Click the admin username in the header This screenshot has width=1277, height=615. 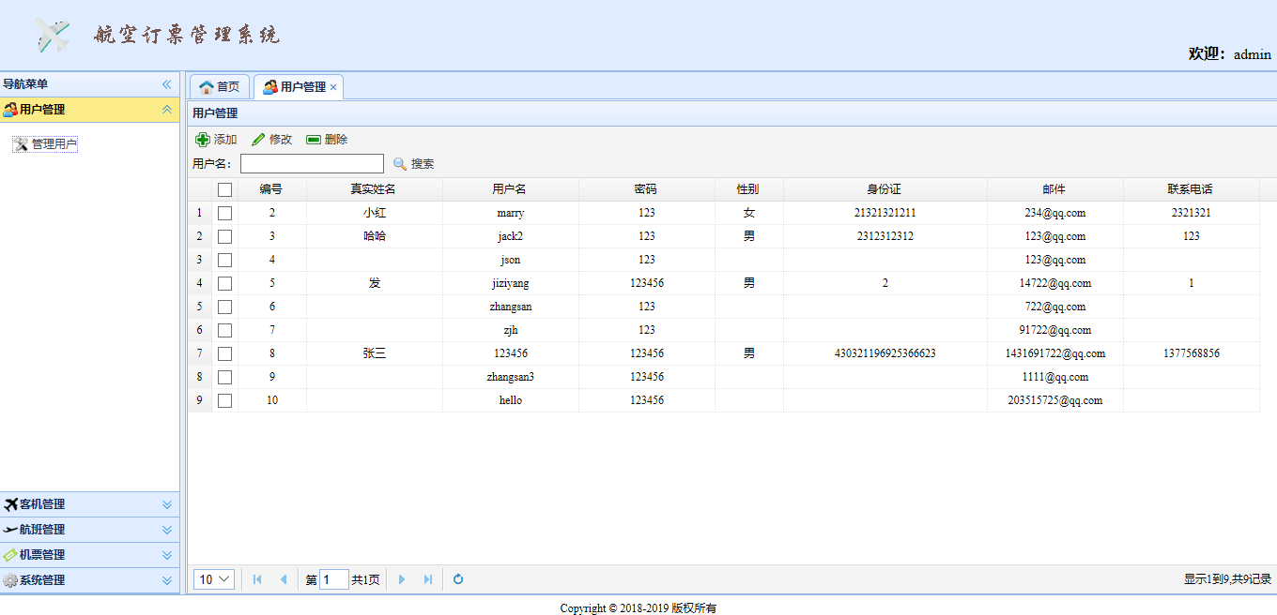pos(1252,54)
